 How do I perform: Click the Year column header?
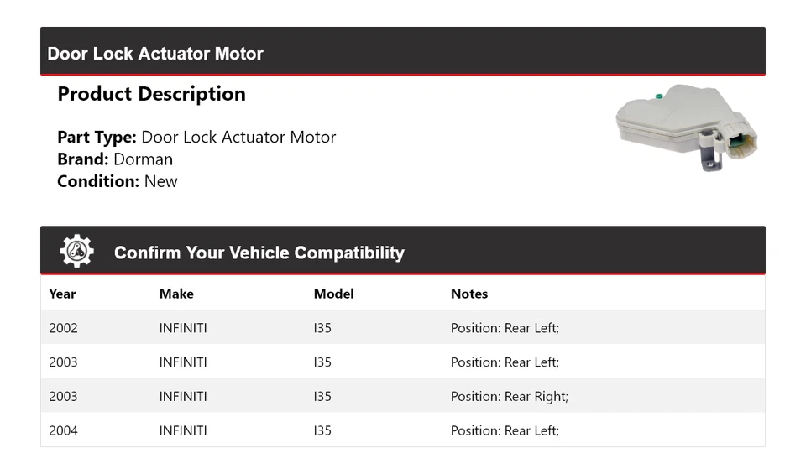62,294
